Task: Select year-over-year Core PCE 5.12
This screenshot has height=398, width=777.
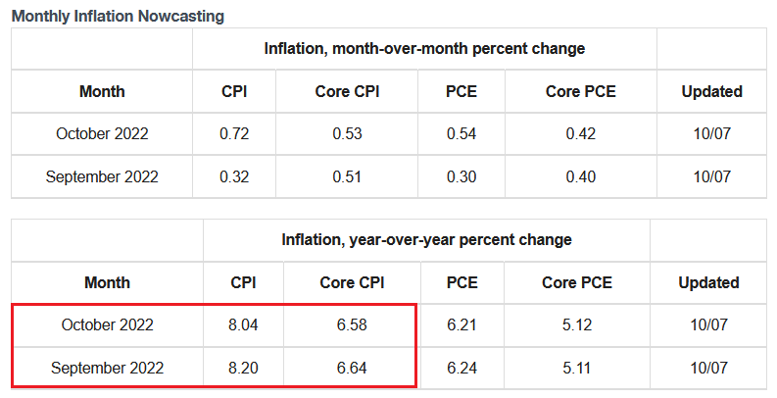Action: [577, 325]
